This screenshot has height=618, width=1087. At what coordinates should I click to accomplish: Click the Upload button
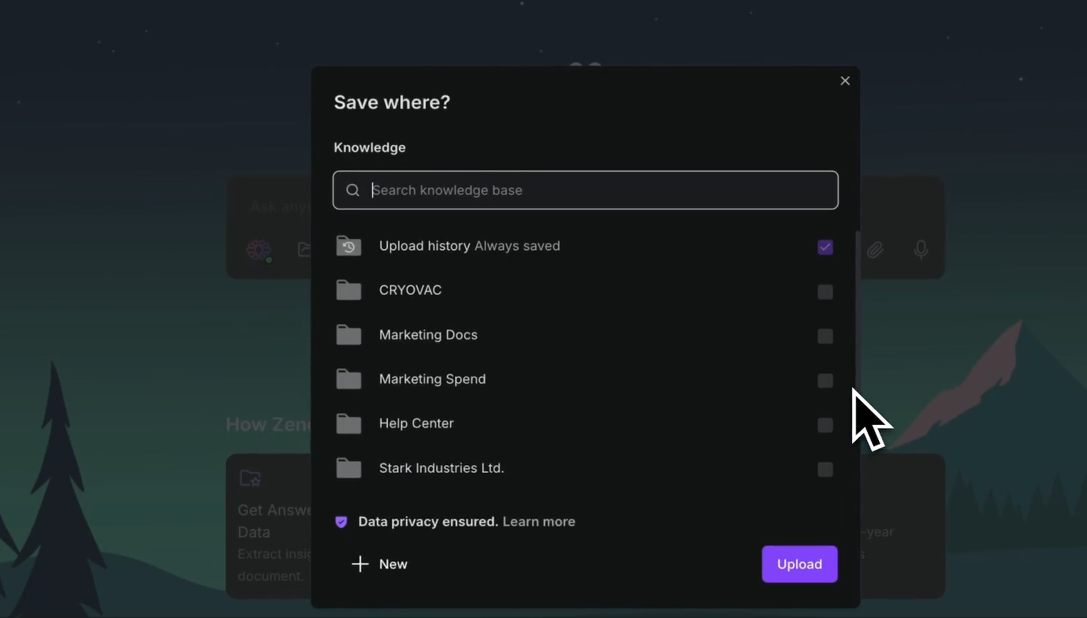pos(799,564)
